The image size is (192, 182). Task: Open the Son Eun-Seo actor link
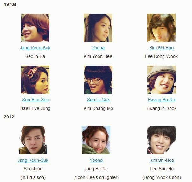[x=35, y=100]
